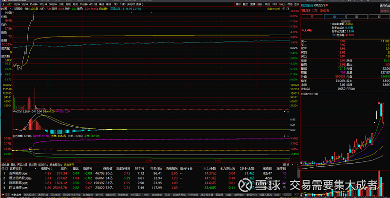Image resolution: width=390 pixels, height=198 pixels.
Task: Select the 近期强势 row
Action: [149, 174]
